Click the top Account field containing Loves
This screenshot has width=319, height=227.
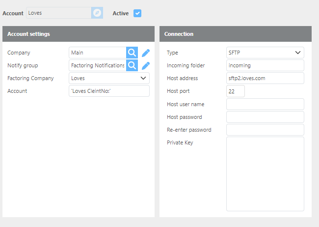pos(59,13)
